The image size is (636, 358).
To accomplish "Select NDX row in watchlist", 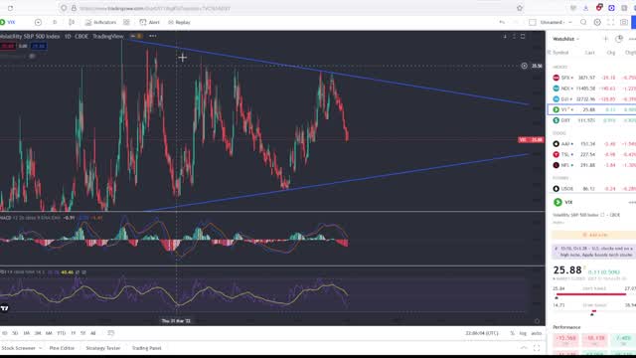I will pos(591,89).
